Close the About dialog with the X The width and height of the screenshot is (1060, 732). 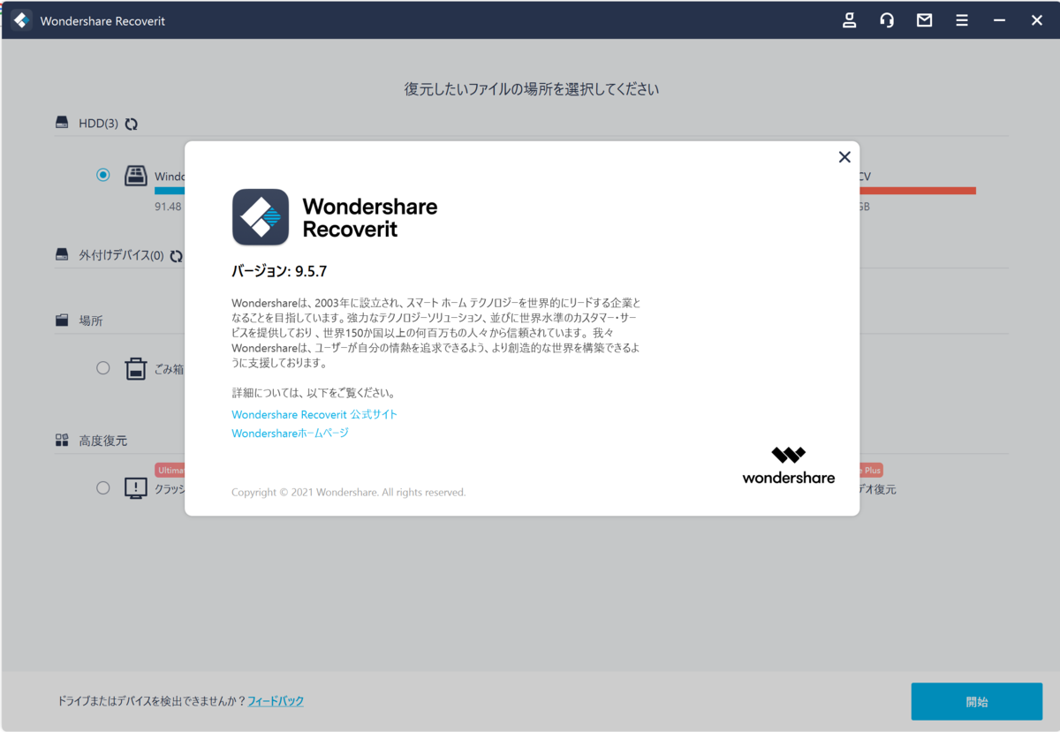pyautogui.click(x=844, y=156)
